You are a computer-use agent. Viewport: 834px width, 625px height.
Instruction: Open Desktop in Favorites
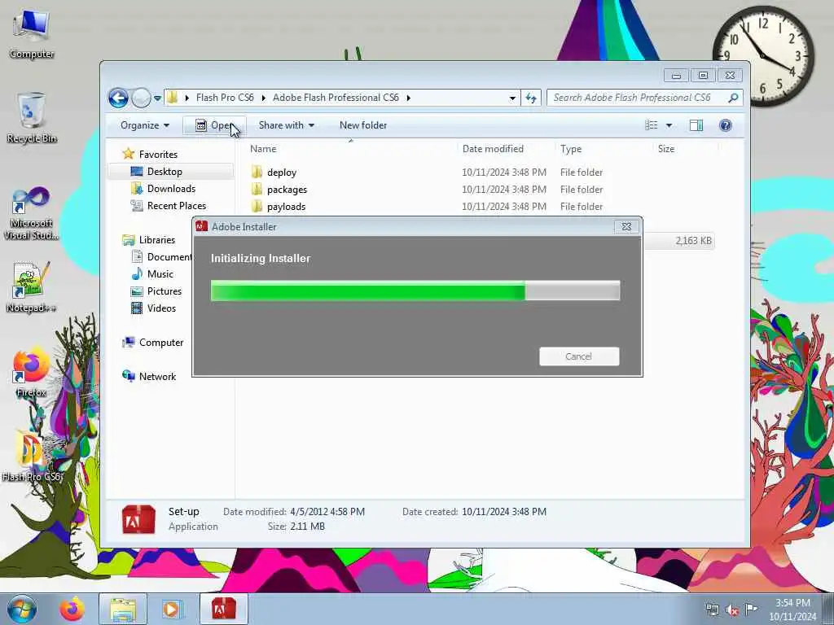click(165, 172)
